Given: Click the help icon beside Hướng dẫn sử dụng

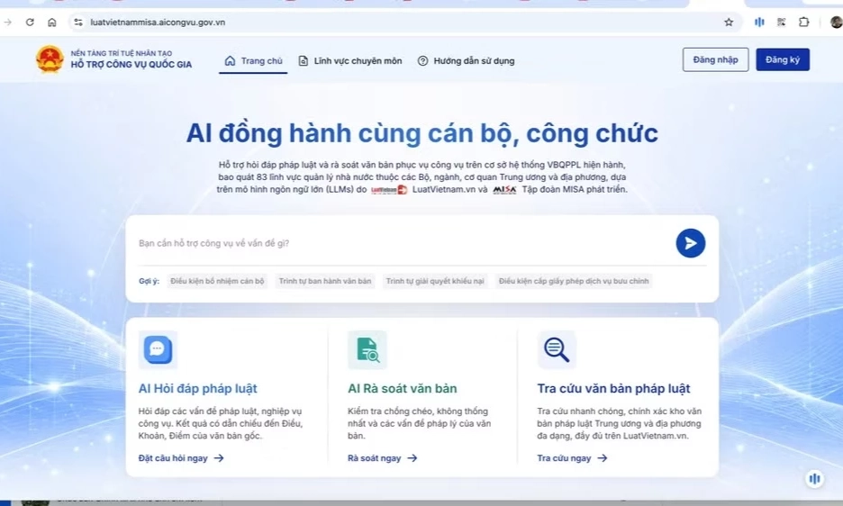Looking at the screenshot, I should [x=422, y=60].
